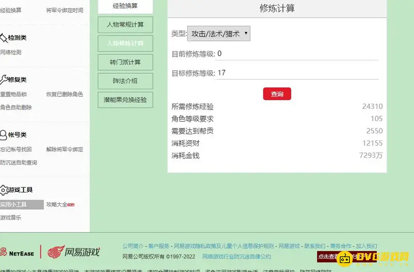Expand the 类型 dropdown 攻击/法术/猎术
Image resolution: width=414 pixels, height=272 pixels.
pos(218,34)
